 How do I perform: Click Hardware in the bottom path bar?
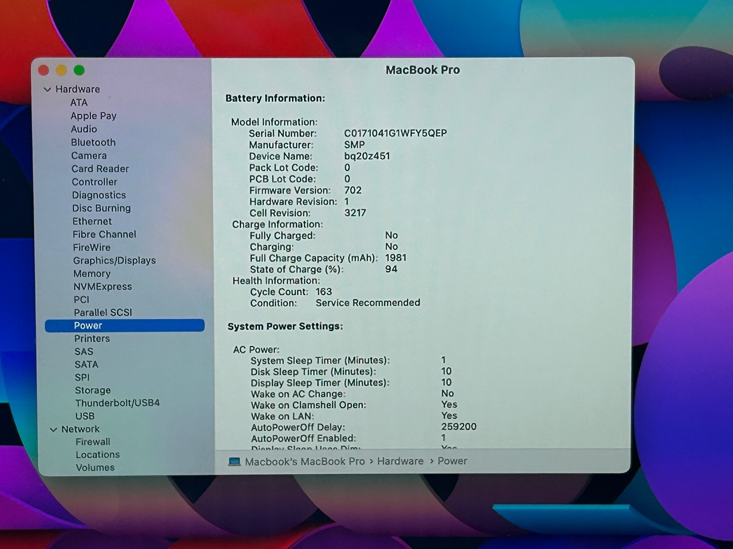point(400,461)
